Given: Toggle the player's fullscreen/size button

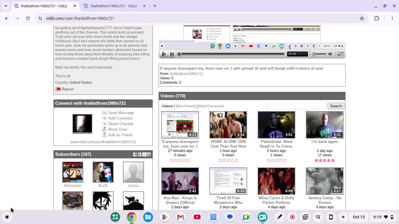Looking at the screenshot, I should click(x=341, y=54).
